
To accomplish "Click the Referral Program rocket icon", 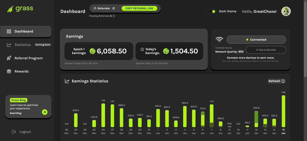I will click(9, 58).
